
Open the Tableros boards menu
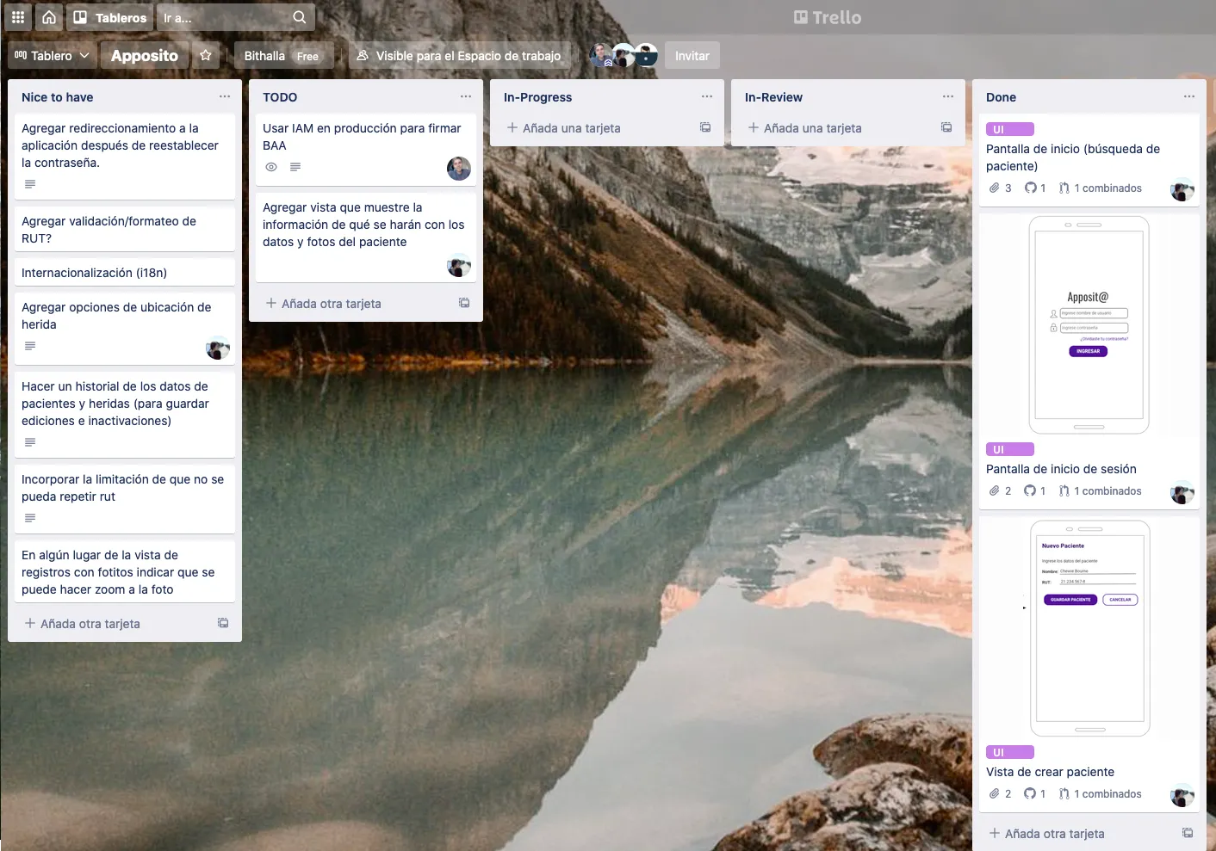[110, 17]
